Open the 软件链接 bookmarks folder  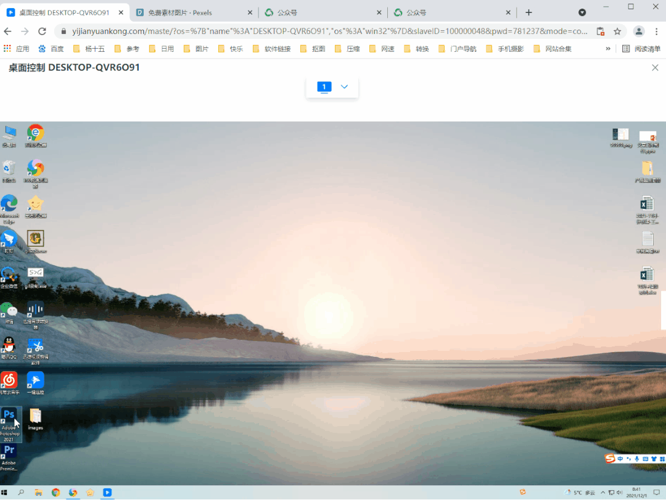click(272, 49)
